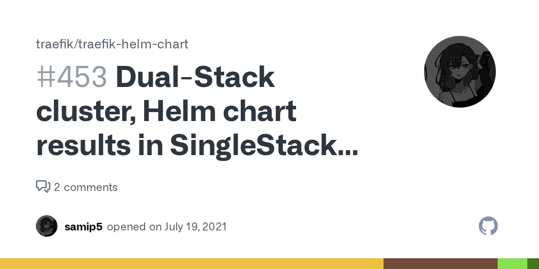
Task: Click the "Dual-Stack" title text
Action: pyautogui.click(x=195, y=77)
